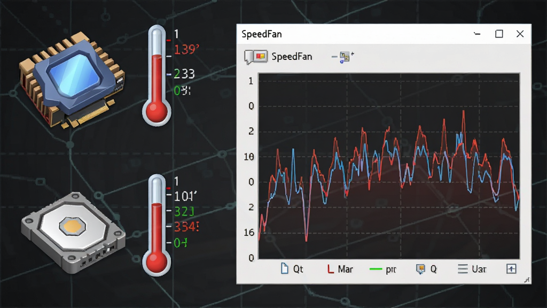Screen dimensions: 547x308
Task: Click the small configuration icon beside SpeedFan
Action: click(344, 57)
